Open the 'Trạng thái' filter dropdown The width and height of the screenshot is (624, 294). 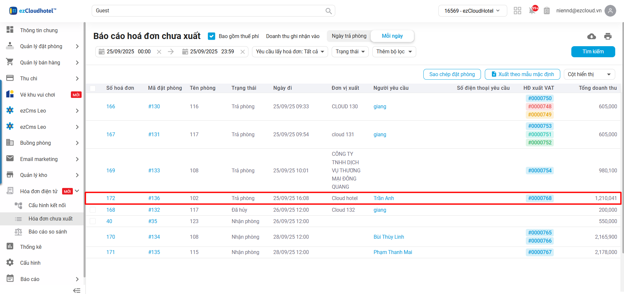(x=350, y=52)
